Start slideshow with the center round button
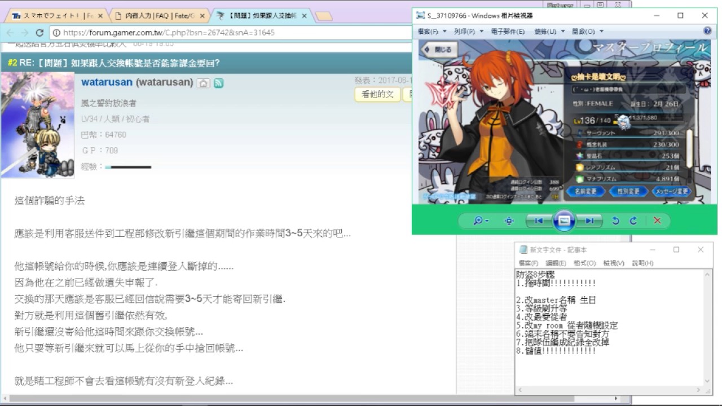Viewport: 722px width, 406px height. 563,220
